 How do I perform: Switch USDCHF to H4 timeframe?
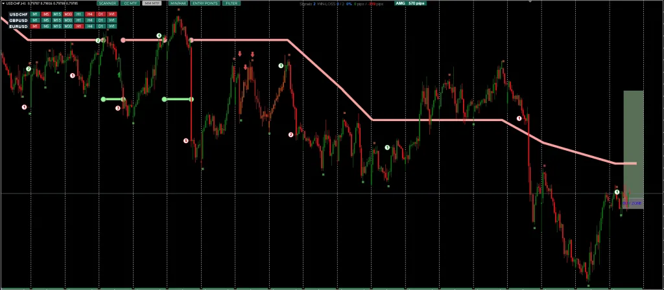click(89, 14)
